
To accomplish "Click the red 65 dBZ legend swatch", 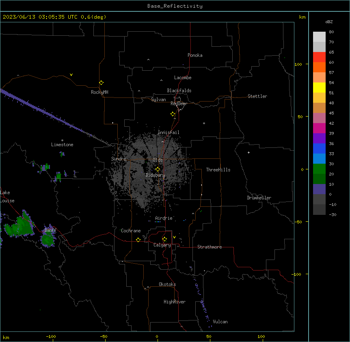I will 319,57.
